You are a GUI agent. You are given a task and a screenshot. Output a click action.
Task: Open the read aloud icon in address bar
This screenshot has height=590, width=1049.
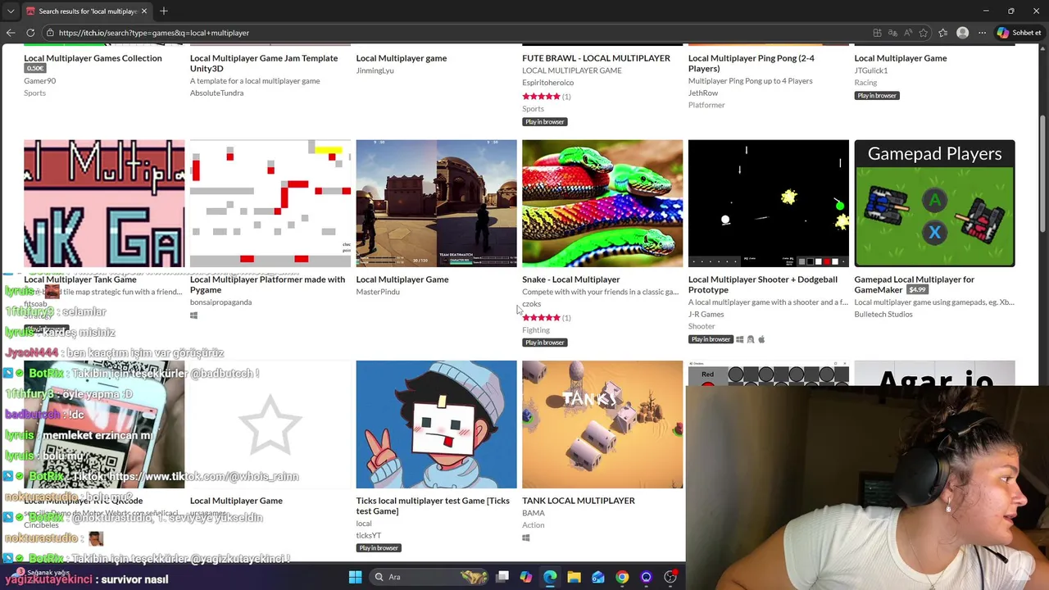tap(908, 33)
